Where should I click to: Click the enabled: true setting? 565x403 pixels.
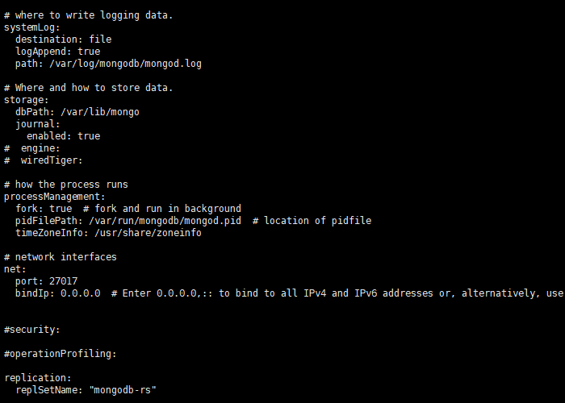(64, 136)
